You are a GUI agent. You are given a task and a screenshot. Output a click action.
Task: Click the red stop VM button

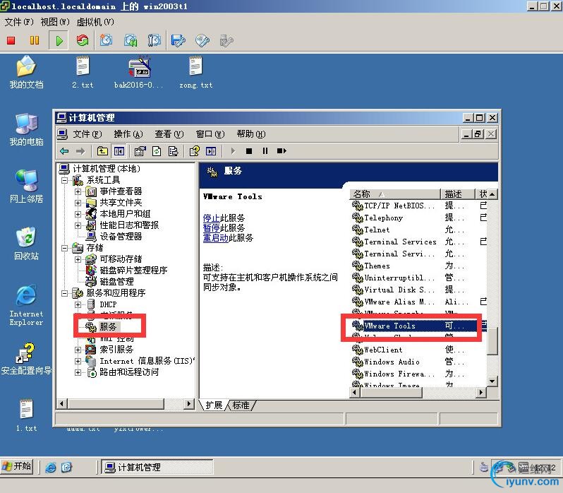coord(11,40)
